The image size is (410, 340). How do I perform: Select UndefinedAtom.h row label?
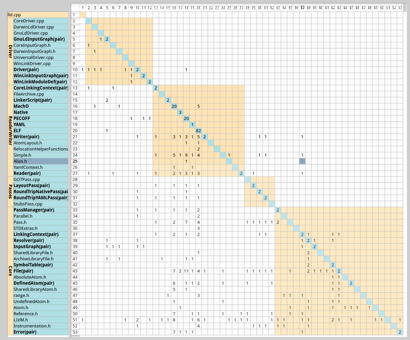coord(41,302)
